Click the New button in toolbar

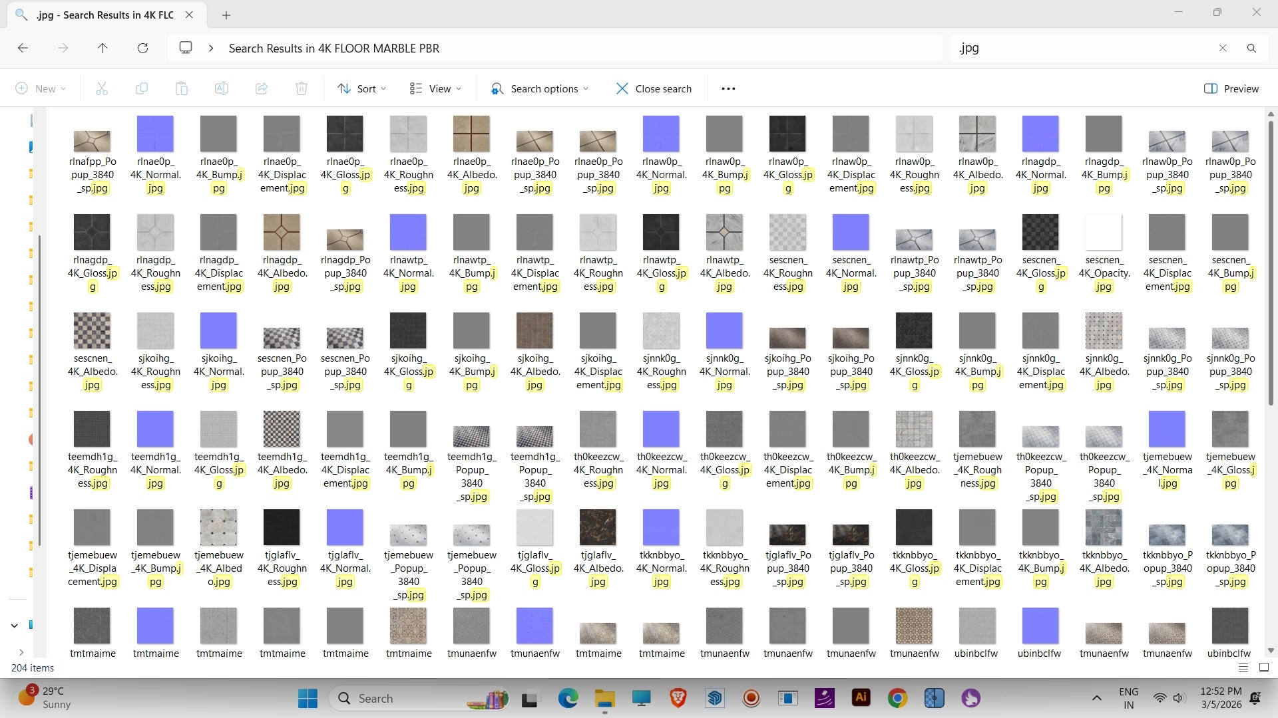pos(40,88)
